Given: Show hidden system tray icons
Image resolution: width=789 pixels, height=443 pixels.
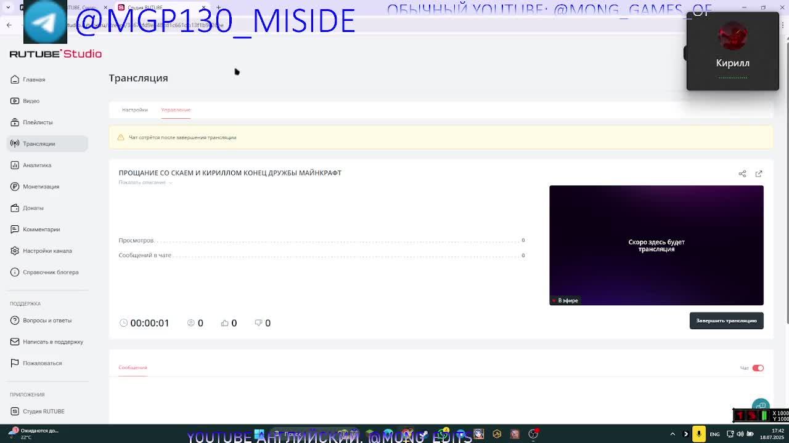Looking at the screenshot, I should pos(672,434).
